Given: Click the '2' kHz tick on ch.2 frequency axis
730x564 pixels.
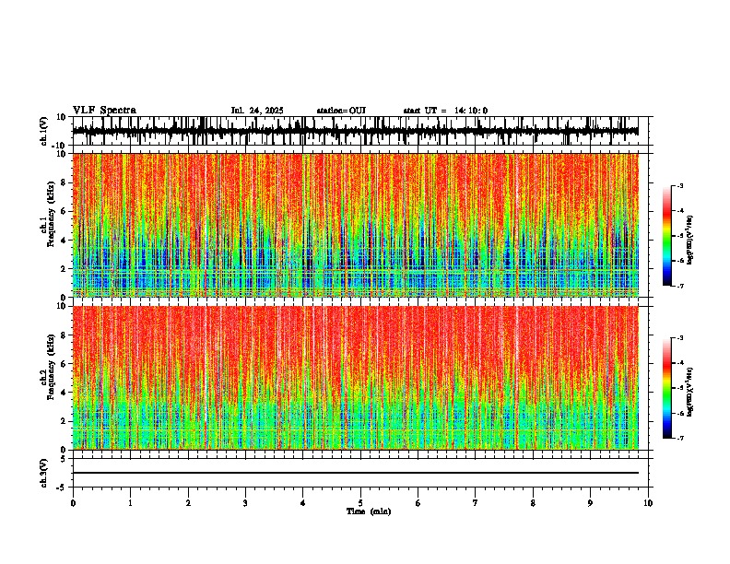Looking at the screenshot, I should tap(65, 421).
